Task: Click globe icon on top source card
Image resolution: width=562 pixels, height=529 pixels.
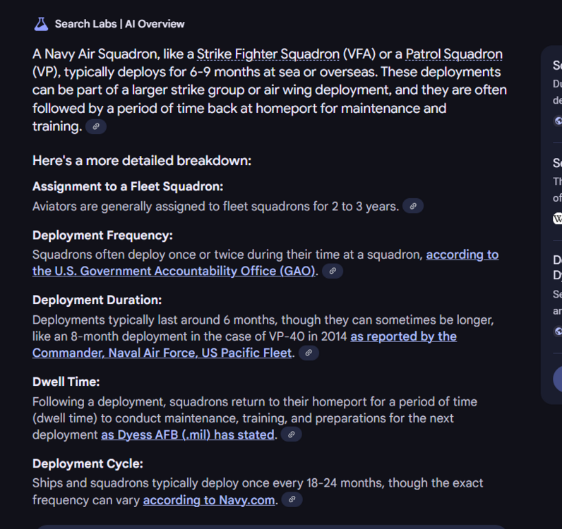Action: [x=557, y=121]
